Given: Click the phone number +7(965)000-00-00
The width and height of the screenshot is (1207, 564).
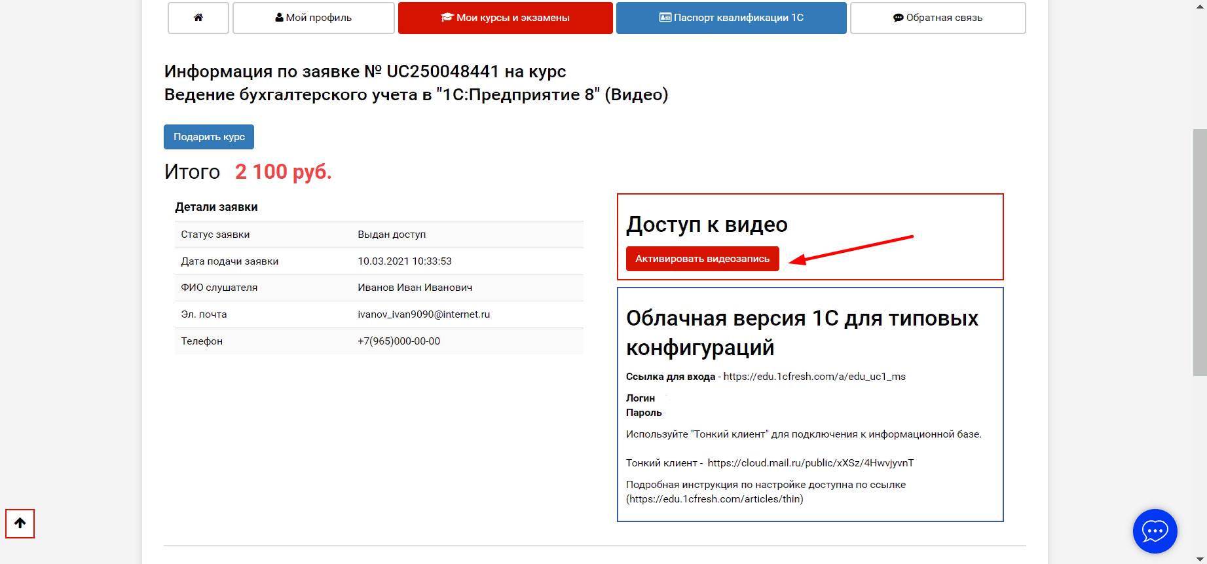Looking at the screenshot, I should 399,341.
